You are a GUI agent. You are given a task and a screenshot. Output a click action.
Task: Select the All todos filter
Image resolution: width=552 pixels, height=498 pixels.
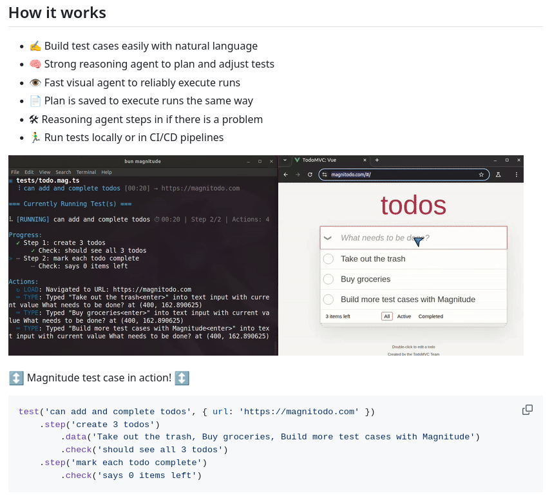pyautogui.click(x=387, y=316)
